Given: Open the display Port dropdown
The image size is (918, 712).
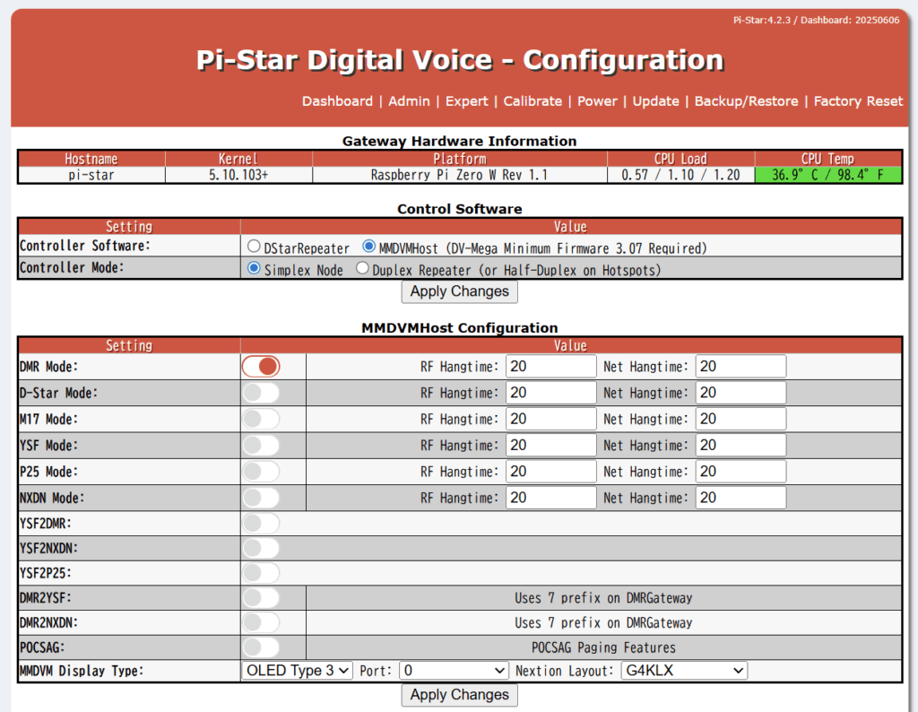Looking at the screenshot, I should pos(454,671).
